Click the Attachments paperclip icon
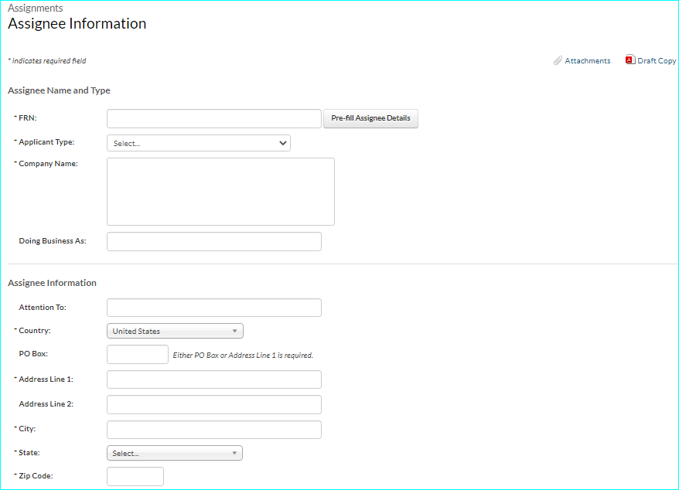This screenshot has width=679, height=490. tap(558, 61)
